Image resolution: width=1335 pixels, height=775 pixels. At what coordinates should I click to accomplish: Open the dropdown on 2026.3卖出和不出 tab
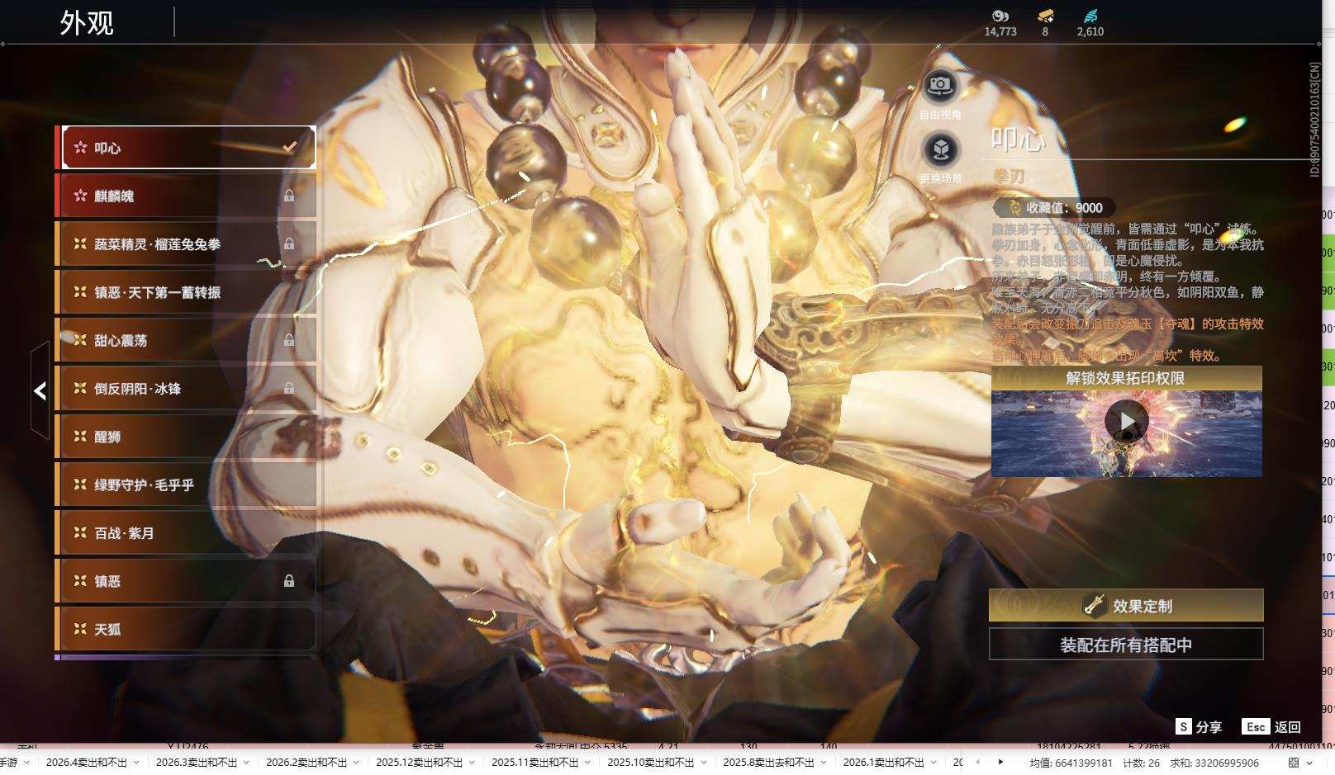tap(247, 763)
